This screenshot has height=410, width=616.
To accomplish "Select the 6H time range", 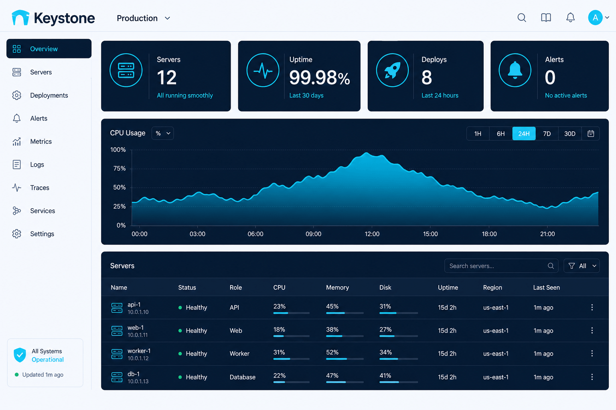I will (501, 134).
